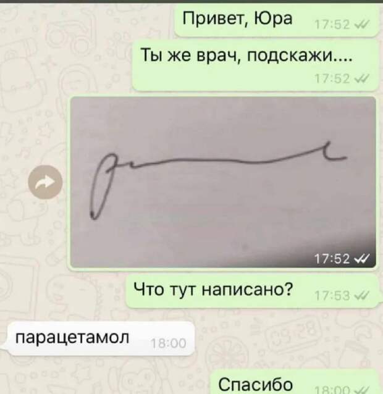This screenshot has width=383, height=394.
Task: Tap the 17:52 timestamp on 'Привет, Юра'
Action: click(x=332, y=25)
